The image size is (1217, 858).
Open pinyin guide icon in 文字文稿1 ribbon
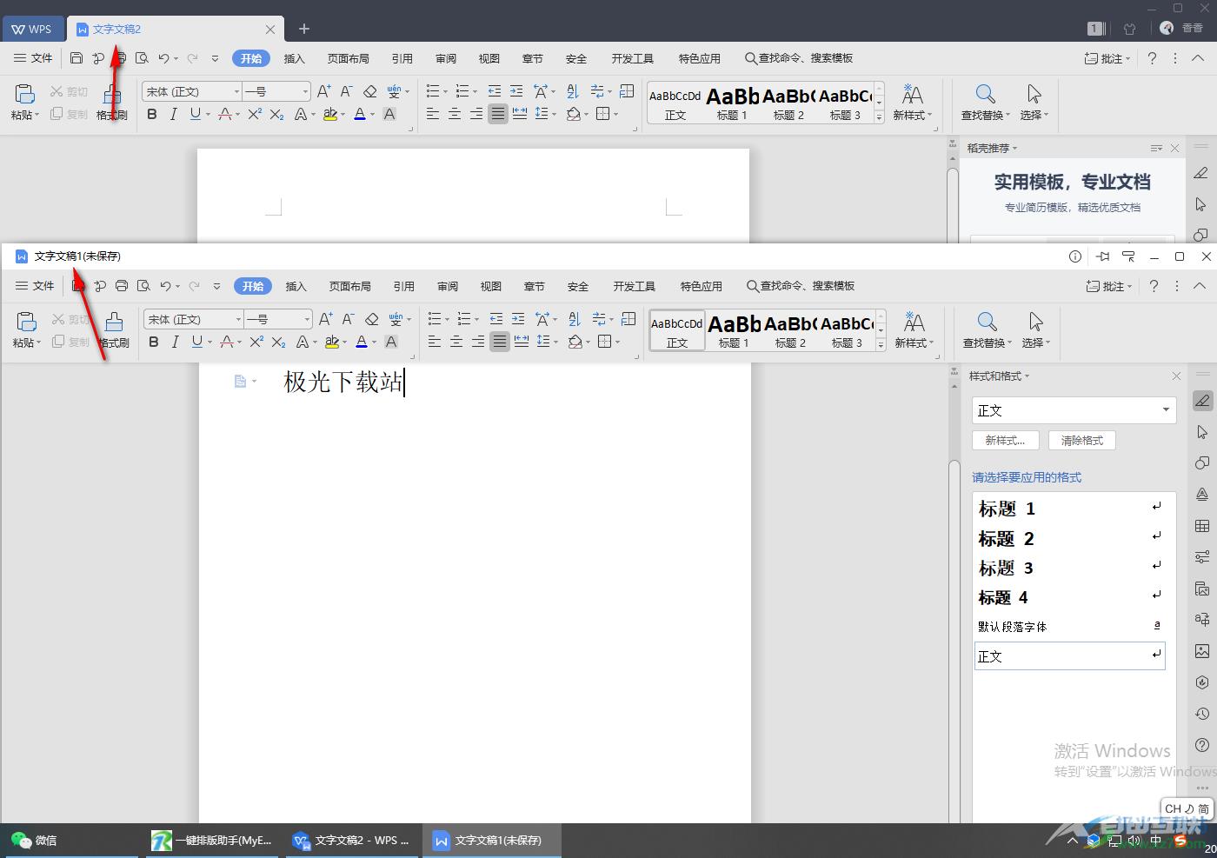396,319
